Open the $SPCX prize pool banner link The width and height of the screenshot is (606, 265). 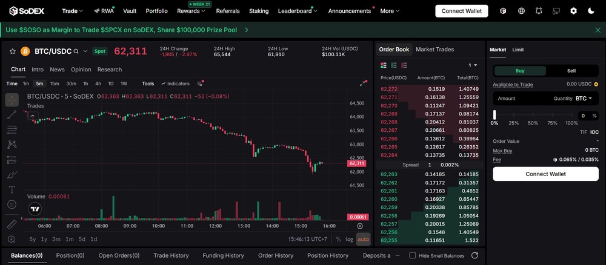coord(127,30)
